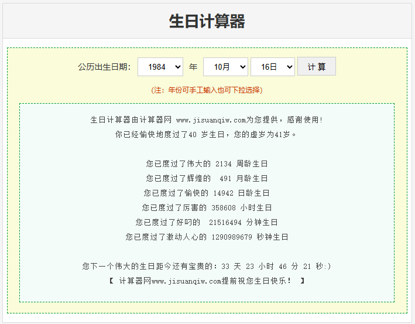Click the 14942 日龄生日 result line
Screen dimensions: 415x324
(207, 193)
